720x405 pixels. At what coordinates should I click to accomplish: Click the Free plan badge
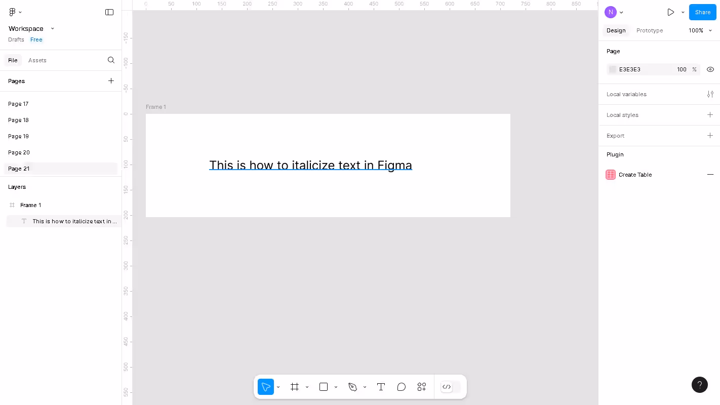pyautogui.click(x=36, y=39)
